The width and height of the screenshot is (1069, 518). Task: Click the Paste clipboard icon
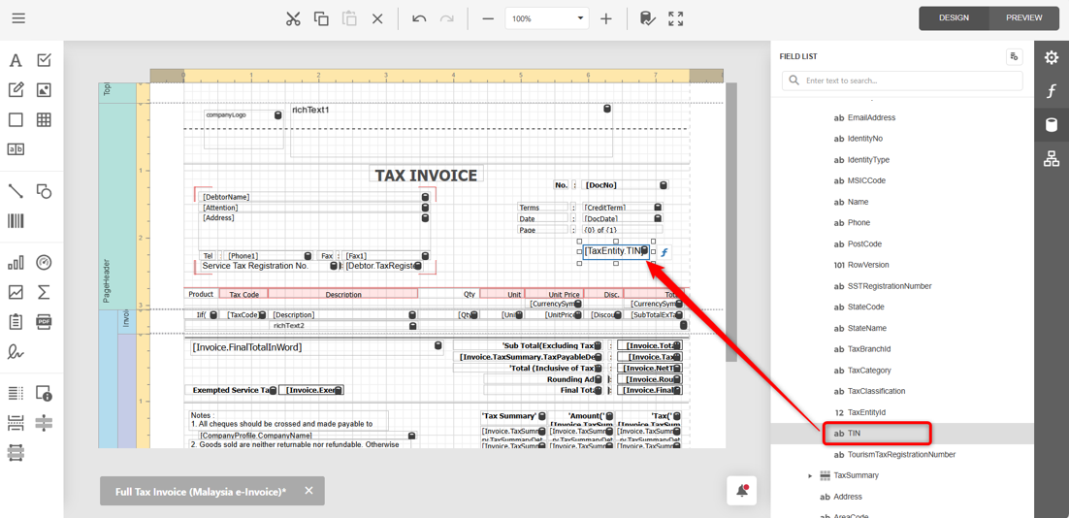350,18
